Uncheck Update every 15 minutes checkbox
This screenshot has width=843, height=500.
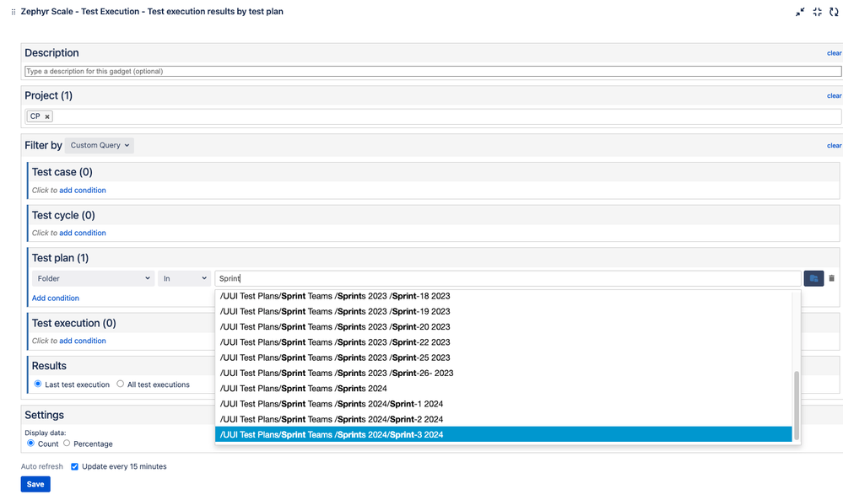tap(75, 466)
